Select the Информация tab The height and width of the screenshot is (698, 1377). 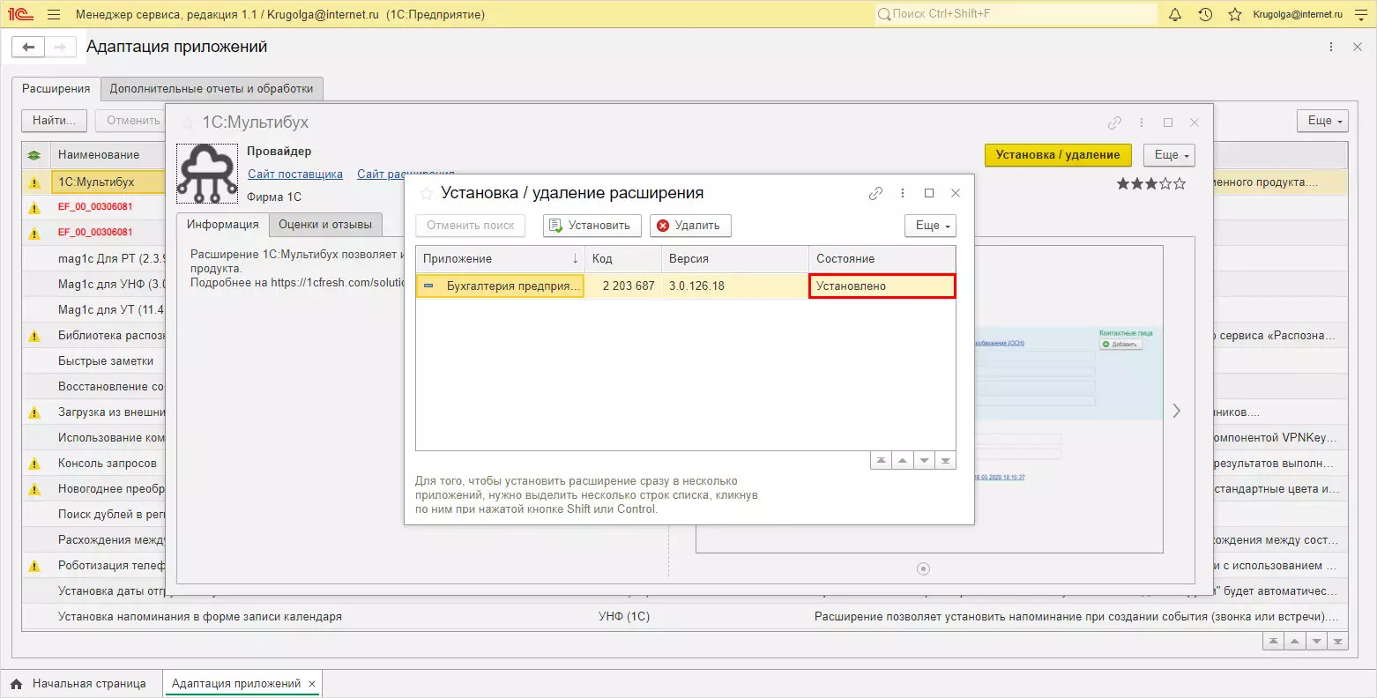[222, 225]
